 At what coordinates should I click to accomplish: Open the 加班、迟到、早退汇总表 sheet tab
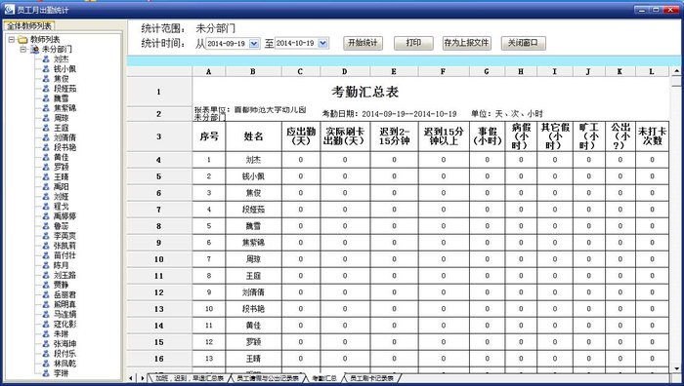click(190, 378)
